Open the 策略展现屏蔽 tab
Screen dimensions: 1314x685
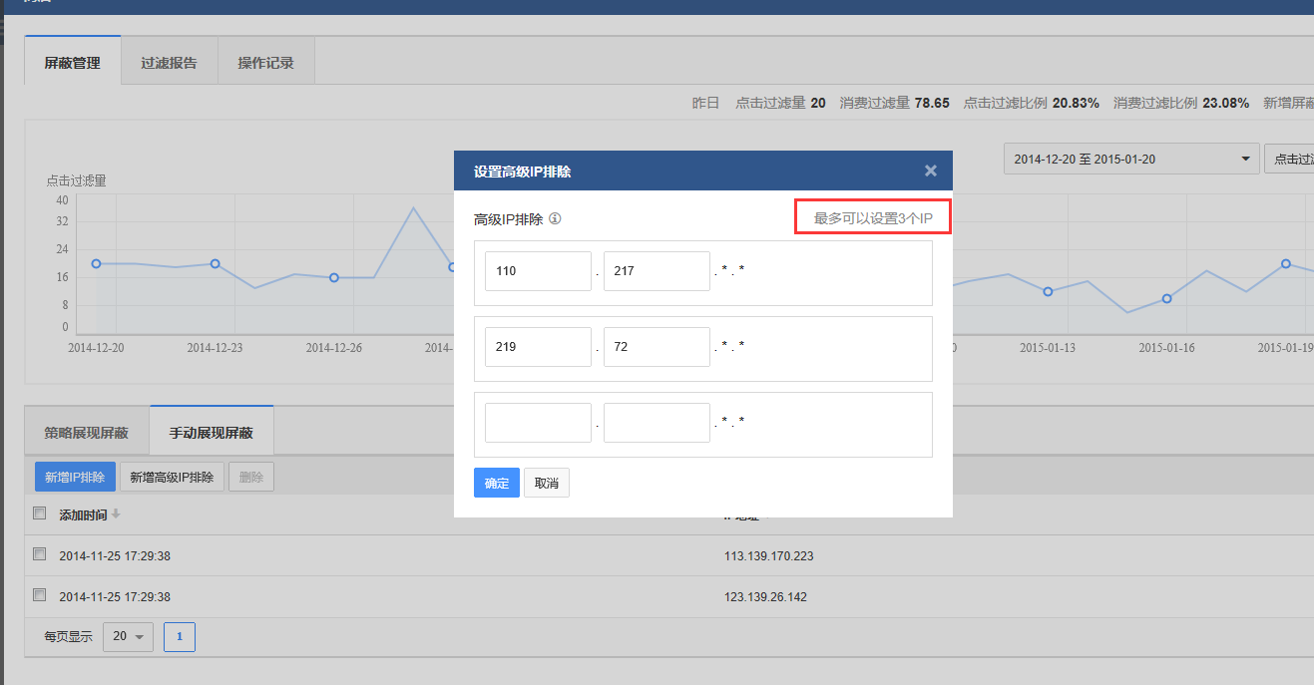click(x=86, y=433)
